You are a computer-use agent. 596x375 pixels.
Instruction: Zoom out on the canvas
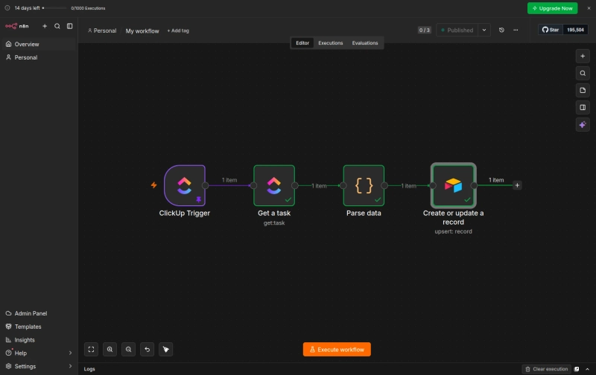click(128, 349)
